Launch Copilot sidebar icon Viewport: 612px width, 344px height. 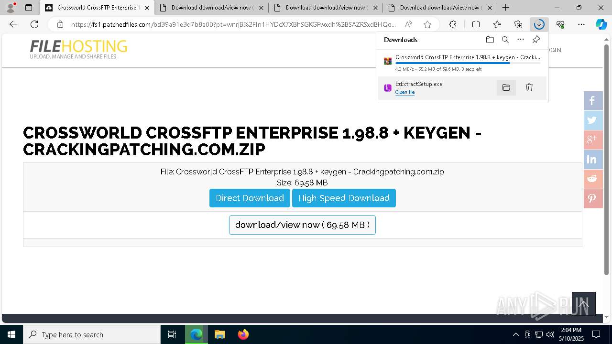click(601, 24)
